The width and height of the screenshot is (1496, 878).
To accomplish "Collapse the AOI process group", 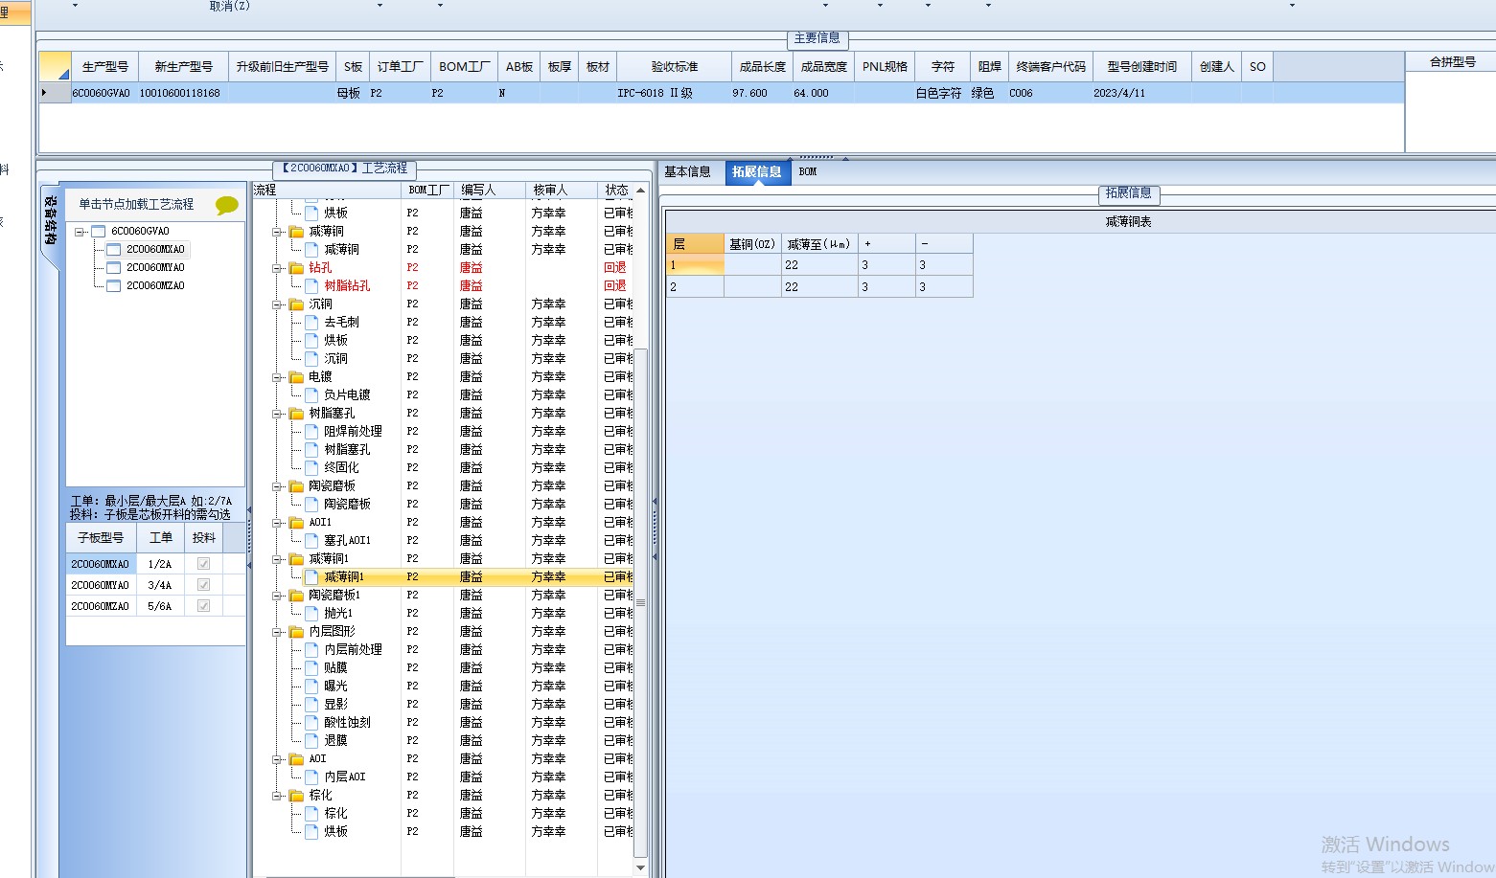I will tap(278, 759).
